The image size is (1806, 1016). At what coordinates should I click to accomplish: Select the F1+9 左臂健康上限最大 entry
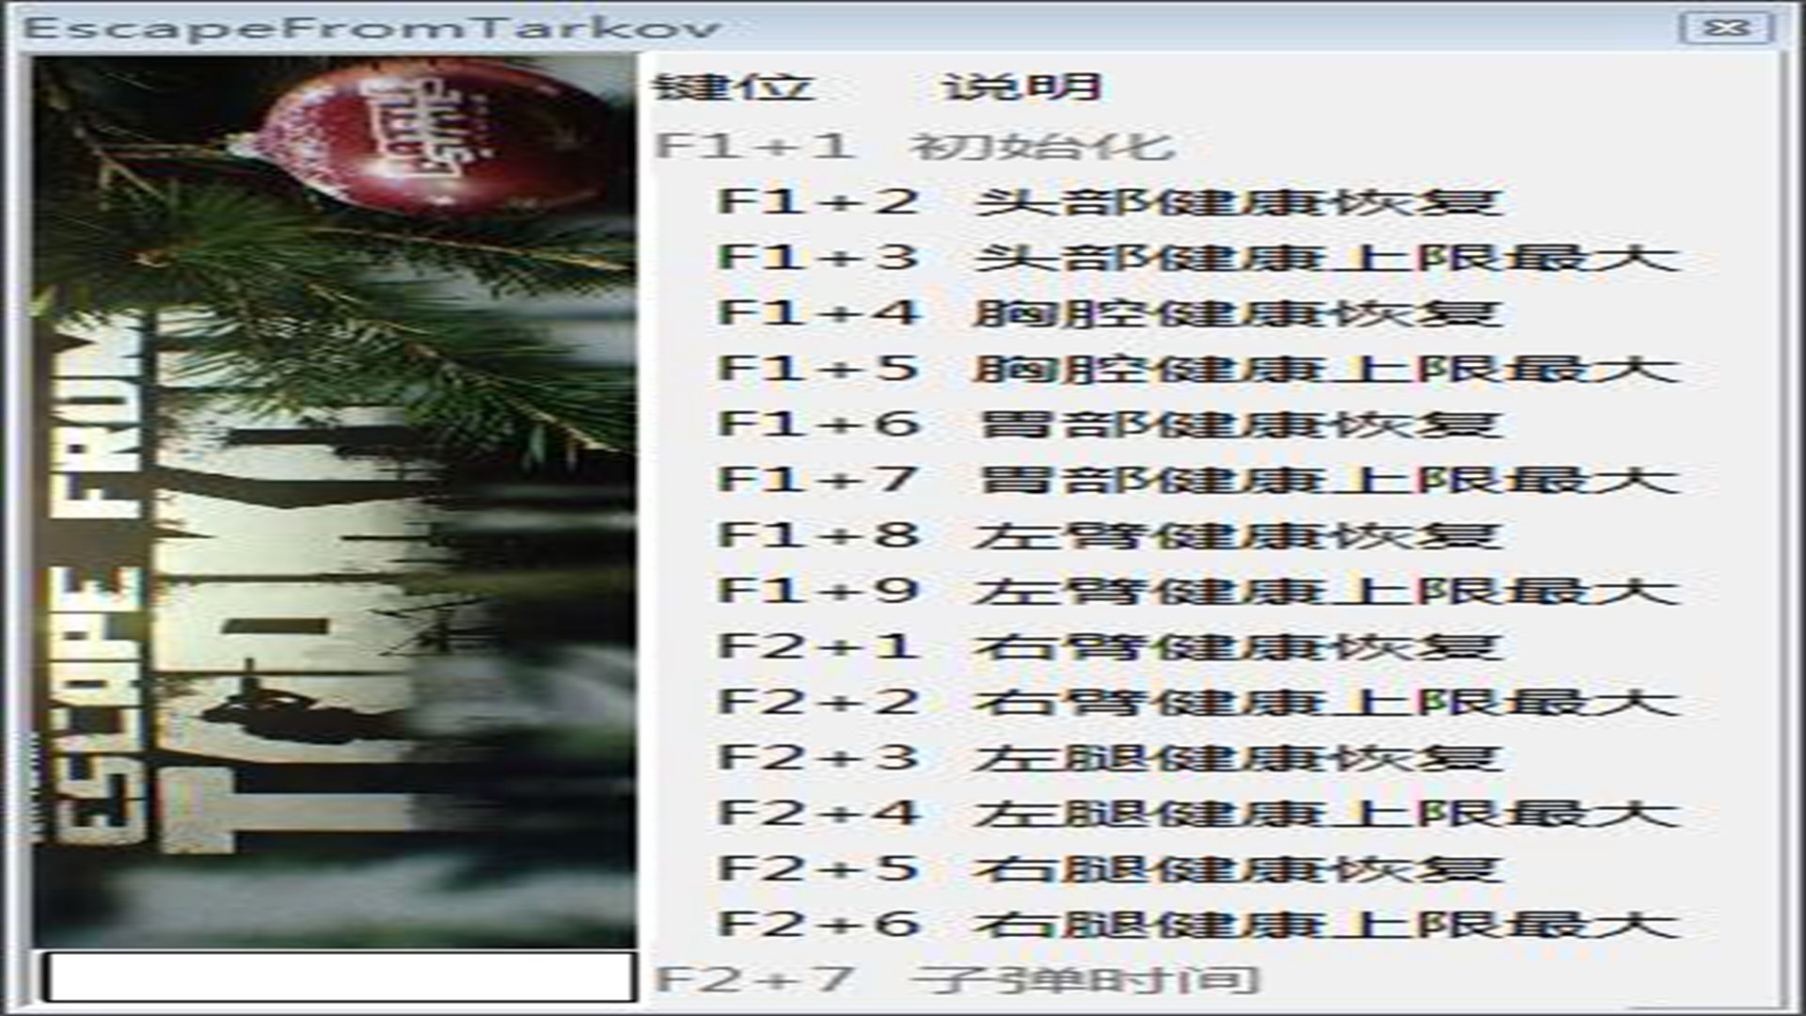[x=1198, y=591]
